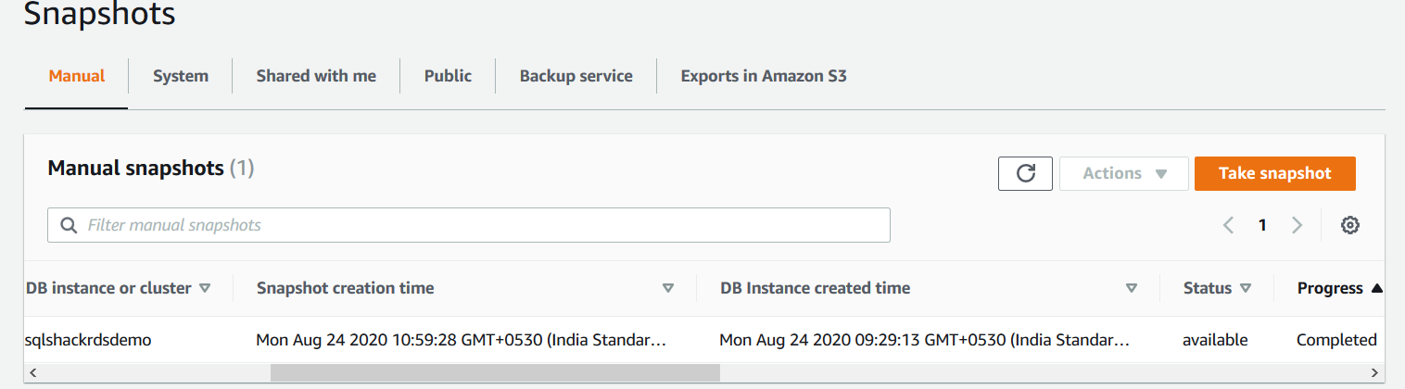1405x389 pixels.
Task: Click the Take snapshot button
Action: [1274, 173]
